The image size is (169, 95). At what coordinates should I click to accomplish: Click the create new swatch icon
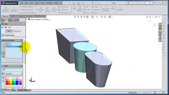point(3,74)
